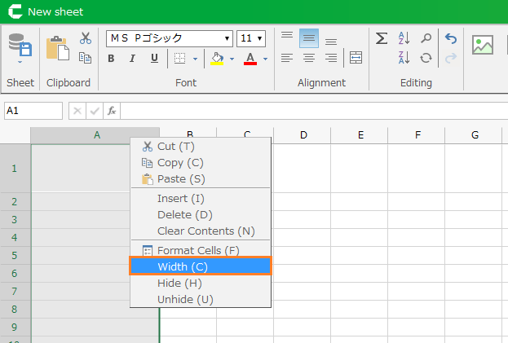Click Hide (H) in the context menu

coord(179,283)
